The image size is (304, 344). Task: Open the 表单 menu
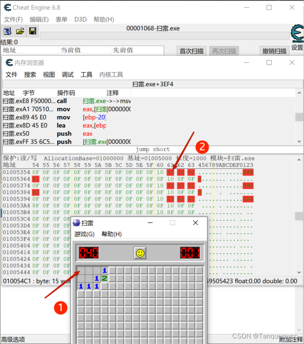click(x=61, y=20)
